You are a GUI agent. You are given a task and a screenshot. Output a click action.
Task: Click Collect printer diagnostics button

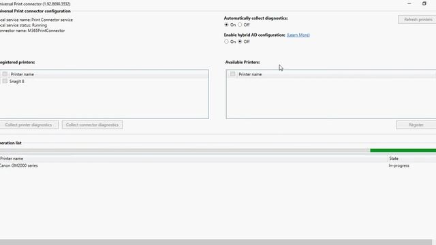(29, 125)
